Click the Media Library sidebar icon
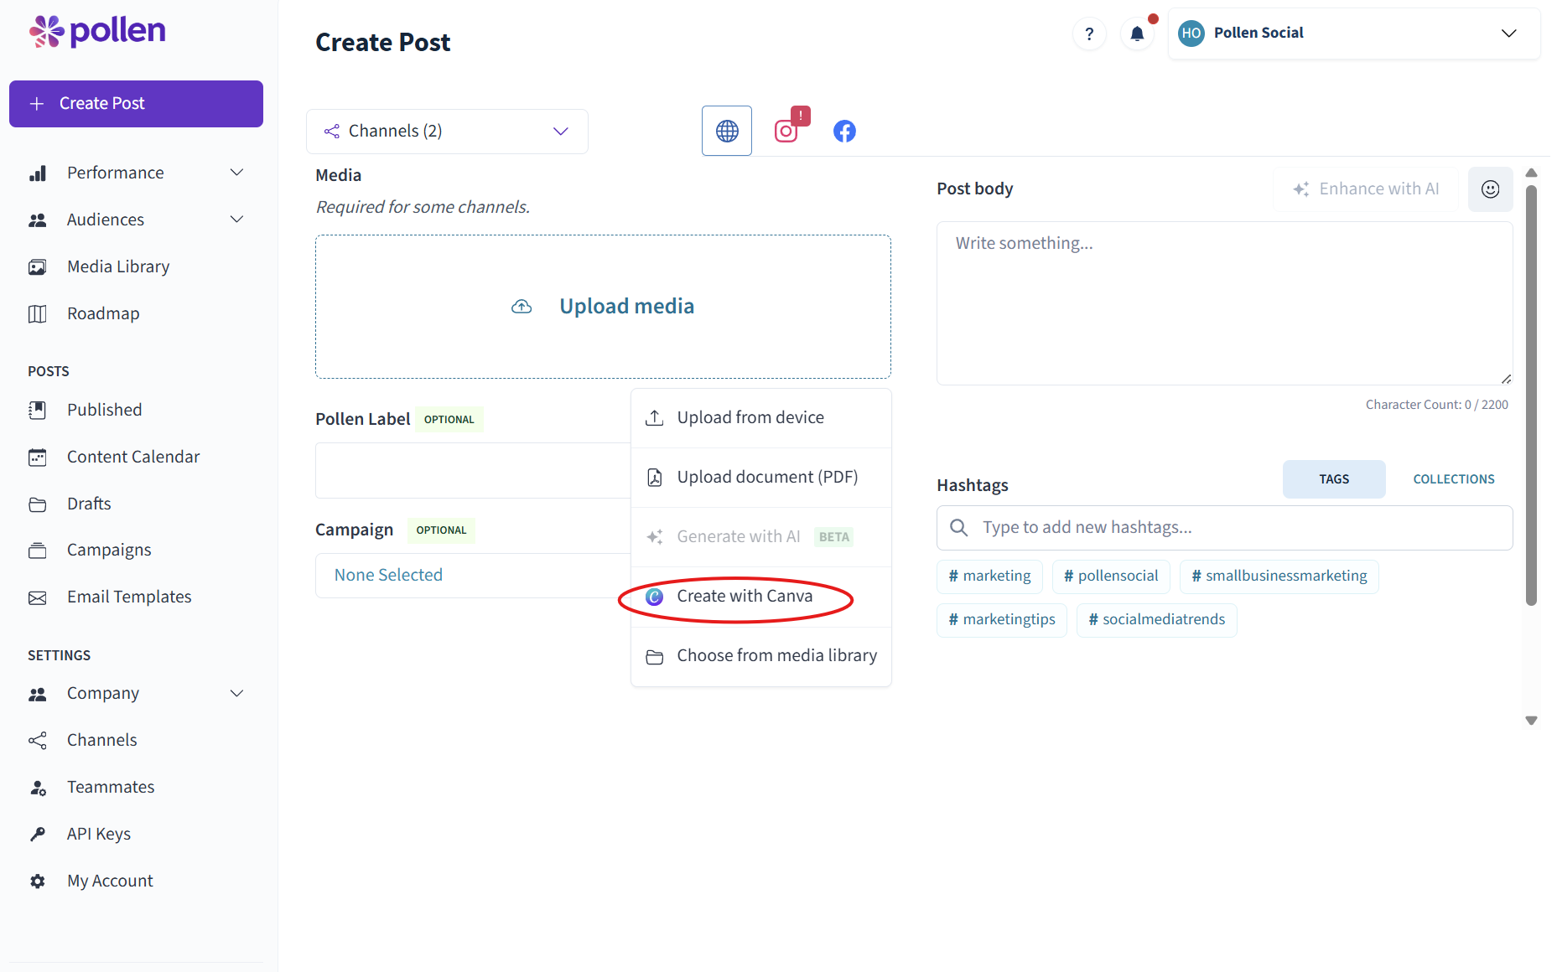This screenshot has height=972, width=1557. [x=38, y=267]
